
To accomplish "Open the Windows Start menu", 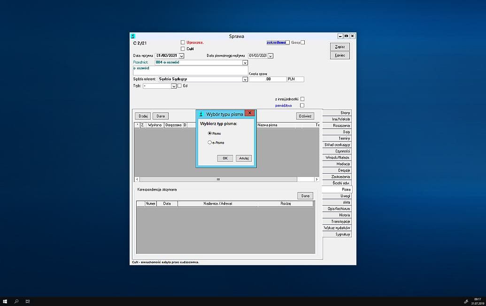I will click(x=5, y=301).
